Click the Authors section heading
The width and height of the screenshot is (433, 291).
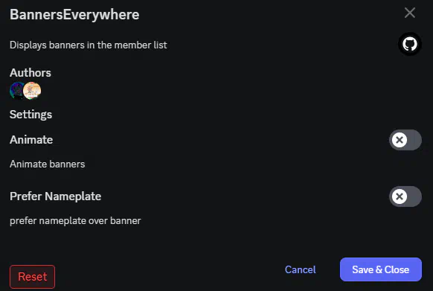pos(31,73)
